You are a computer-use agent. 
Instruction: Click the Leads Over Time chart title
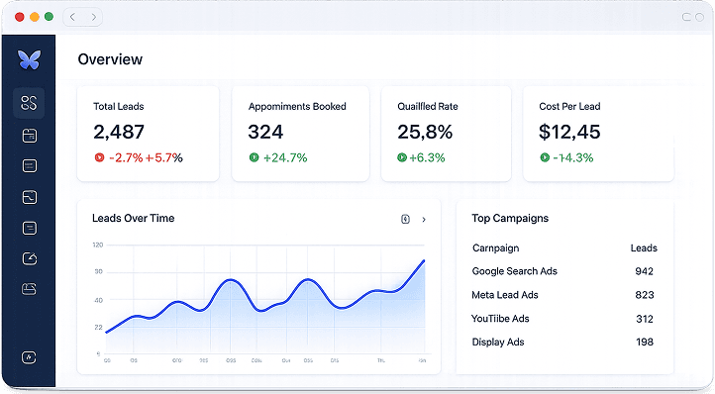click(x=133, y=218)
